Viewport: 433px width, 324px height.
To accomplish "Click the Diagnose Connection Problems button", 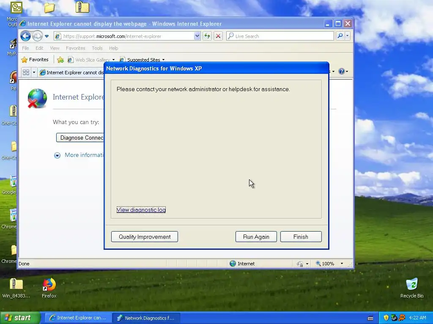I will [x=80, y=138].
